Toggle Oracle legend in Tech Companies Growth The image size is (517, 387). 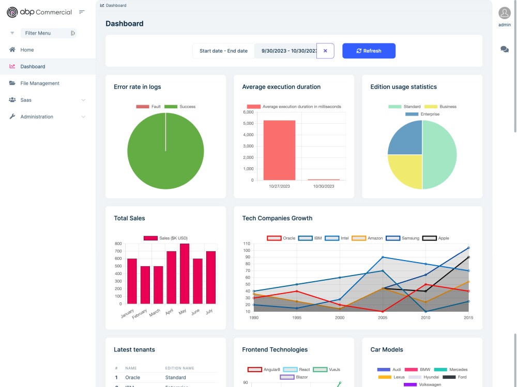coord(281,238)
